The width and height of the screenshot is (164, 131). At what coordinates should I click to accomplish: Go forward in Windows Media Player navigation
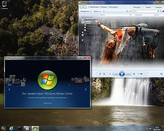[85, 7]
